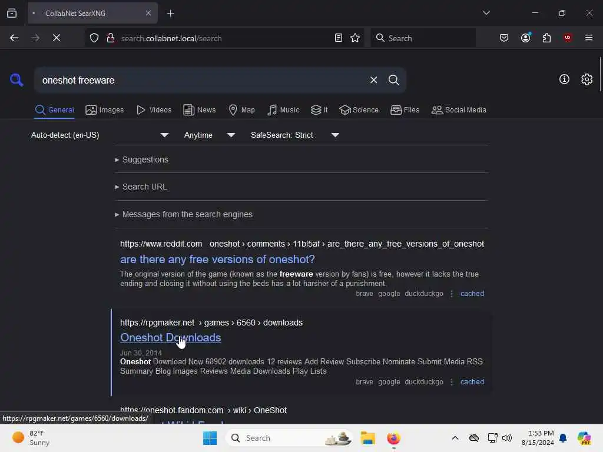Switch to It category
Image resolution: width=603 pixels, height=452 pixels.
point(319,110)
